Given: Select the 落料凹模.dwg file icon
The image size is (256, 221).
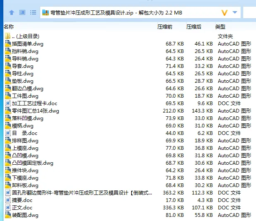Looking at the screenshot, I should click(8, 118).
